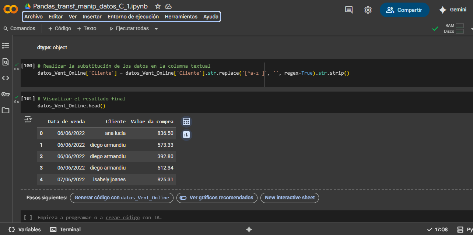473x235 pixels.
Task: Toggle the output actions icon for cell 101
Action: coord(28,119)
